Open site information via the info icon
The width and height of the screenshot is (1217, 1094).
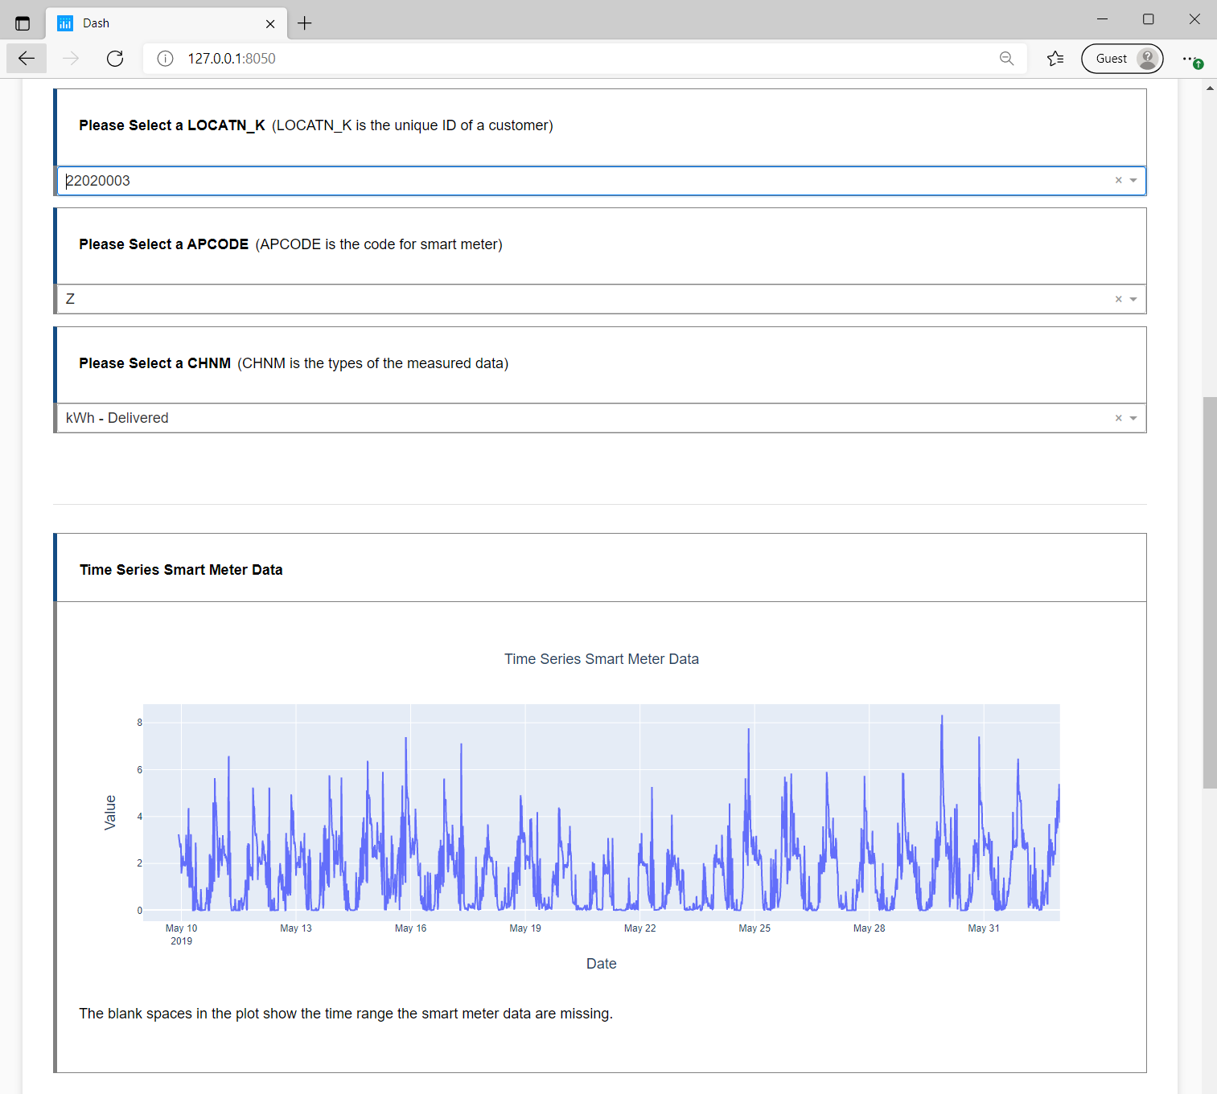(x=165, y=58)
